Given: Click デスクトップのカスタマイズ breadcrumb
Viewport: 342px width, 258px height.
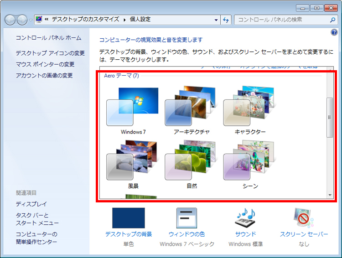Looking at the screenshot, I should pos(86,20).
